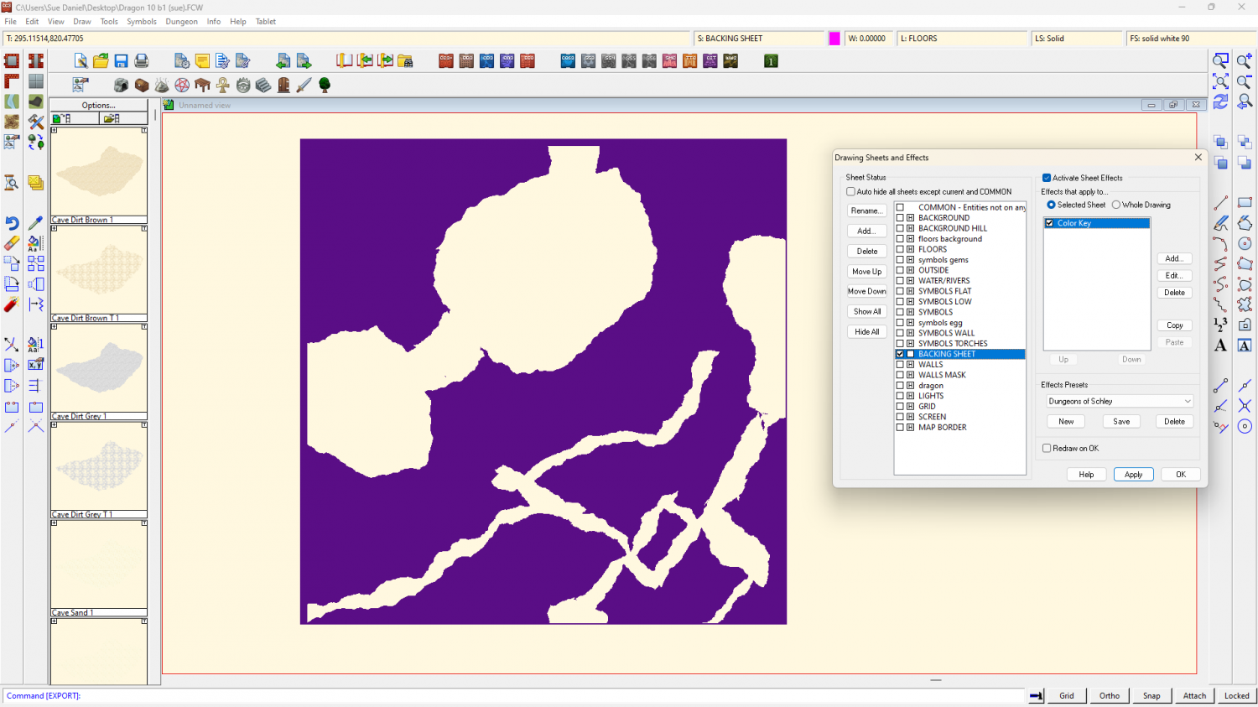Expand the Cave Dirt Brown 1 symbol plus box
This screenshot has width=1258, height=707.
point(55,130)
